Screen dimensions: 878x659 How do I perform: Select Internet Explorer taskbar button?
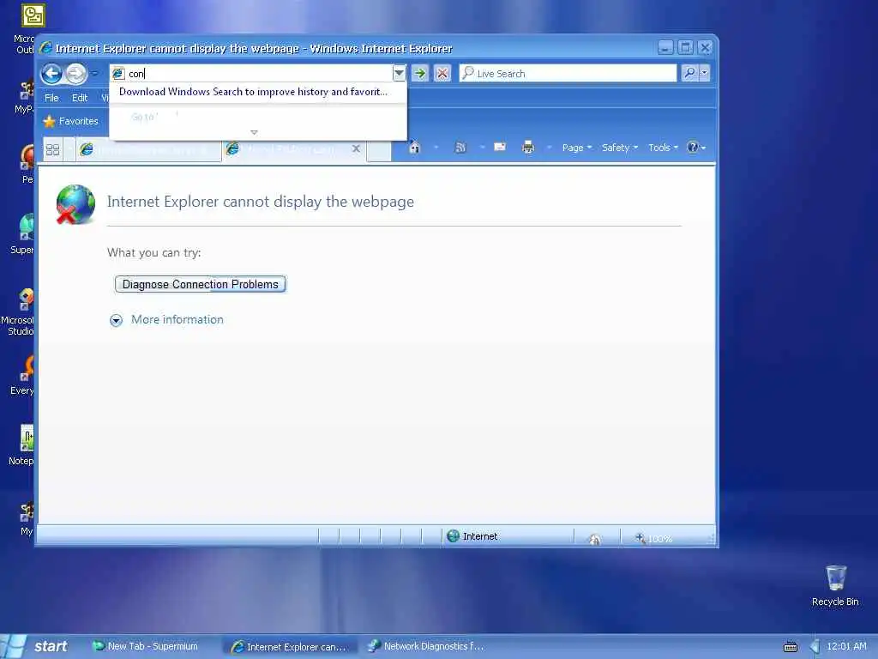click(x=290, y=647)
